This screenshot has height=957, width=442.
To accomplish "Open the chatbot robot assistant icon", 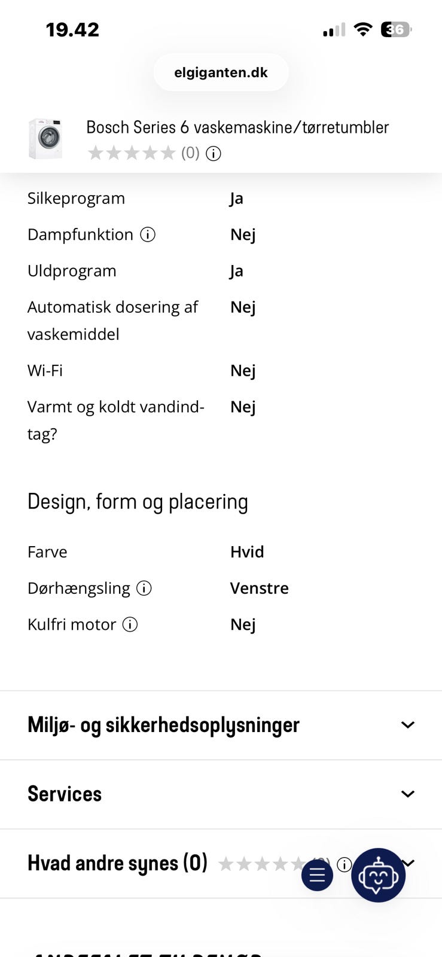I will coord(378,875).
